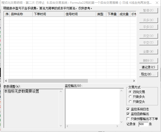Sort by 品种名称 column header
Screen dimensions: 161x132
[21, 14]
